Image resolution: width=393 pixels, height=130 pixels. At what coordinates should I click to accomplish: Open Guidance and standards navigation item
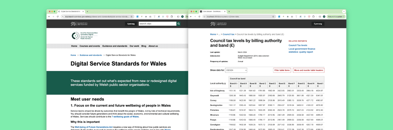pos(115,46)
